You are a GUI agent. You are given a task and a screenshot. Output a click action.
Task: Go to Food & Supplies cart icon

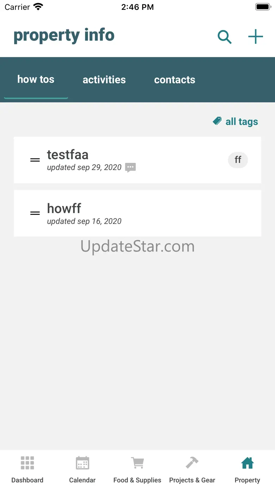[x=137, y=463]
